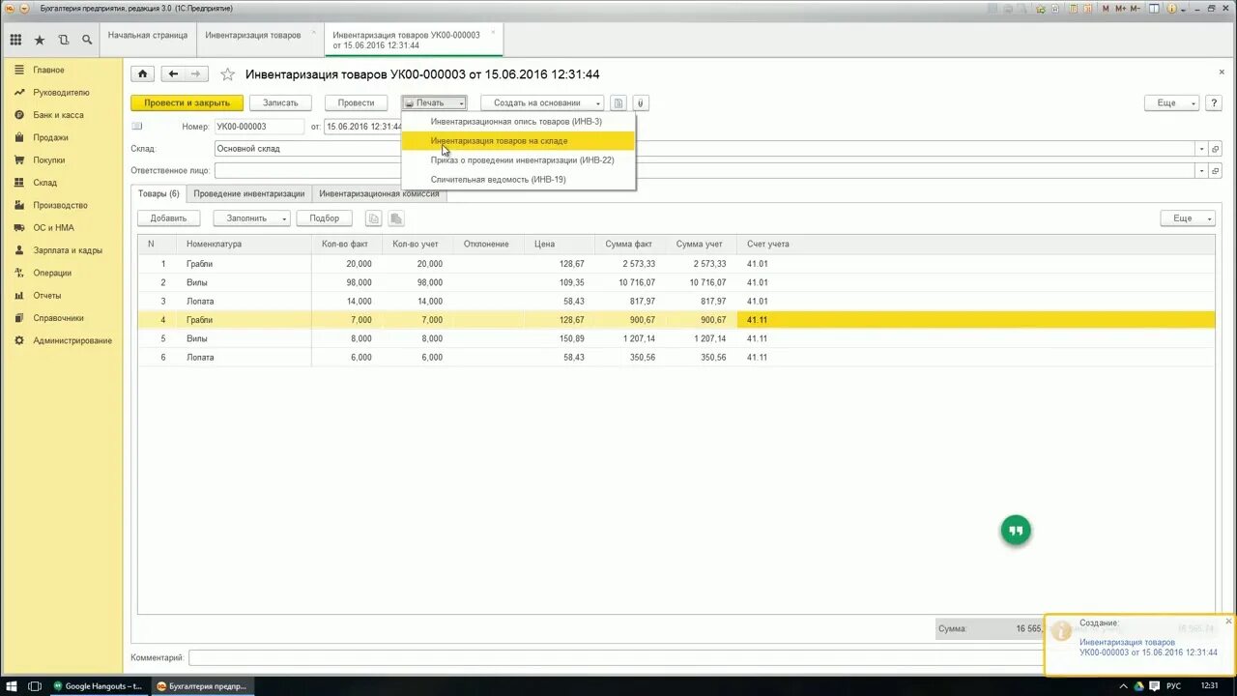
Task: Open the selected Склад value with open icon
Action: point(1215,149)
